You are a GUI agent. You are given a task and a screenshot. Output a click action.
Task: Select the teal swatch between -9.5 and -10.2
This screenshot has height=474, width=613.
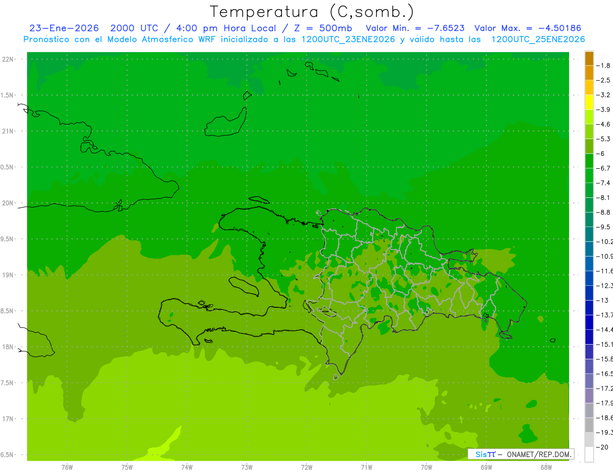(x=589, y=234)
